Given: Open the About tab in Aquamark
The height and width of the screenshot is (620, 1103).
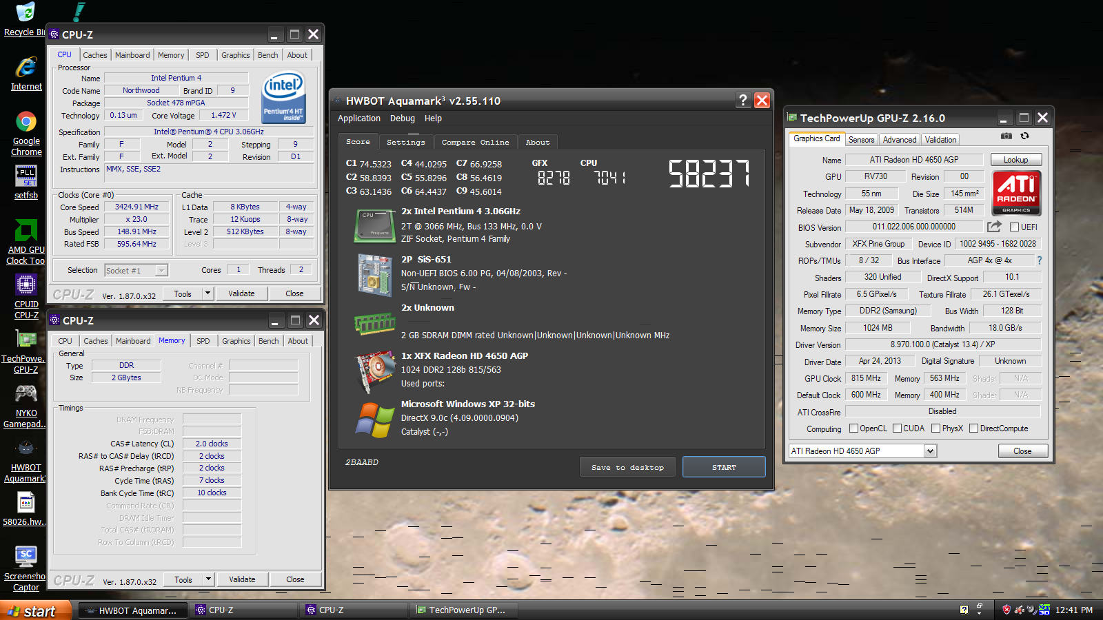Looking at the screenshot, I should pyautogui.click(x=538, y=142).
